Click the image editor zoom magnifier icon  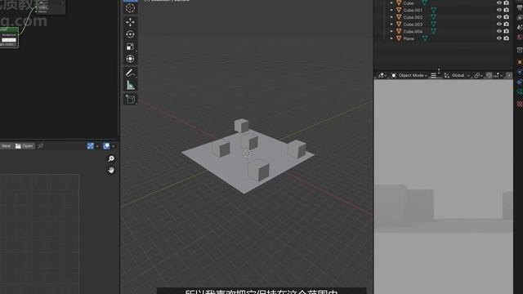111,158
